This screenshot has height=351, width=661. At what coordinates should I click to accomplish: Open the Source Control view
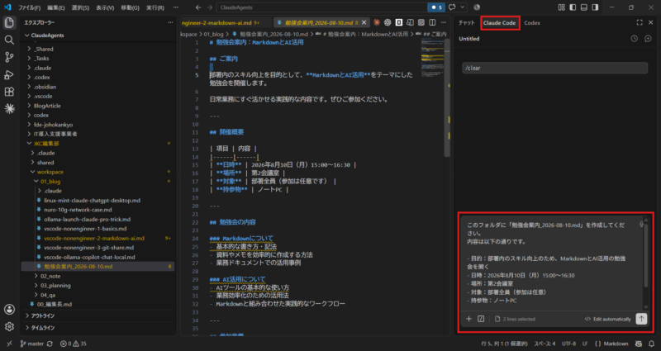coord(9,57)
